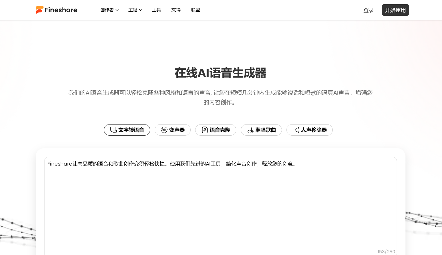The height and width of the screenshot is (255, 442).
Task: Expand the 主播 dropdown chevron
Action: (141, 10)
